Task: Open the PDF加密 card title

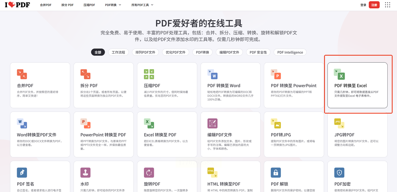Action: point(342,184)
